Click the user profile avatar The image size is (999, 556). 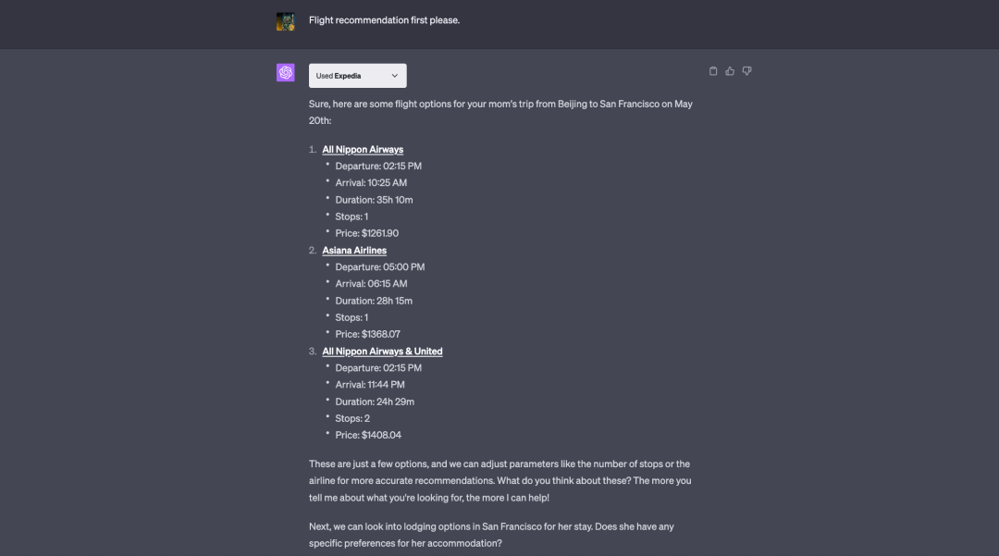pos(286,21)
